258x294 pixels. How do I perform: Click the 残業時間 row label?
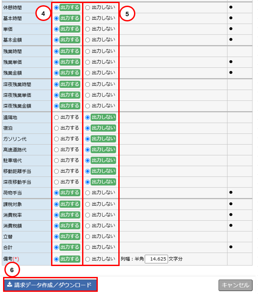tap(12, 52)
